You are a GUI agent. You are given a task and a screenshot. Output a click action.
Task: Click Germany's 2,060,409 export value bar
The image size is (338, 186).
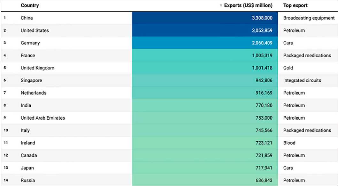pos(205,43)
